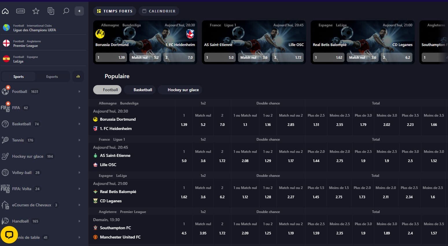Click the eCourses de Chevaux icon
Screen dimensions: 448x246
pos(5,205)
